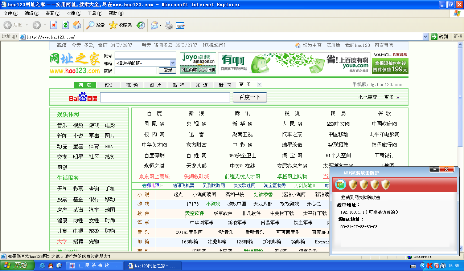Click the Baidu logo beside the search box

pyautogui.click(x=83, y=97)
